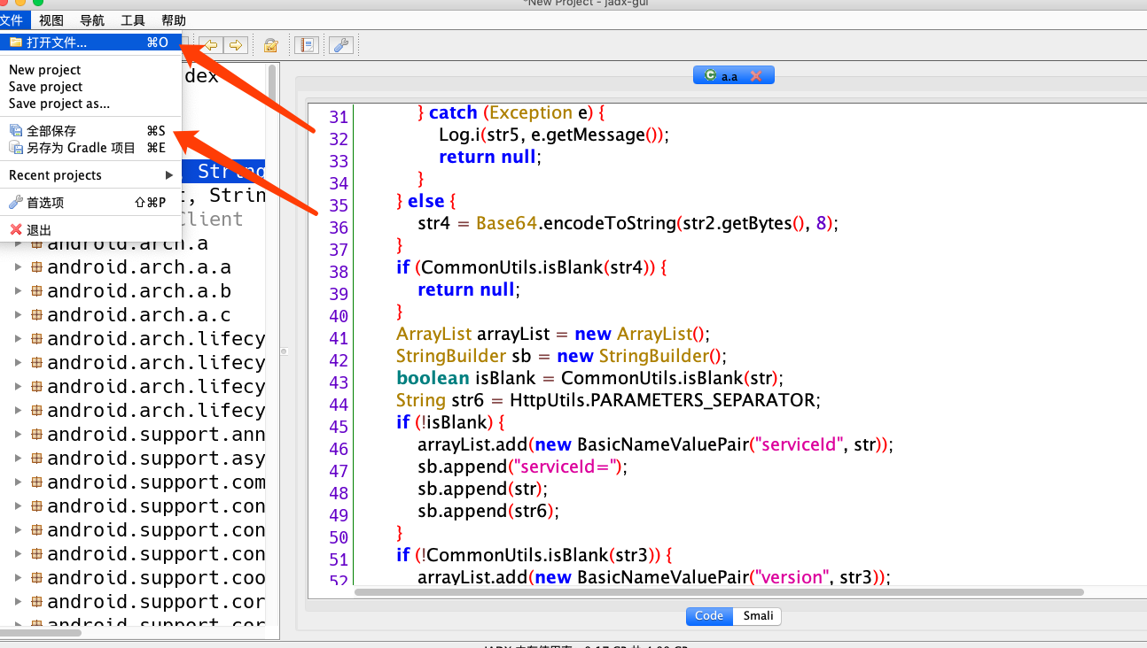Screen dimensions: 1147x648
Task: Click the code editor horizontal scrollbar
Action: [x=719, y=592]
